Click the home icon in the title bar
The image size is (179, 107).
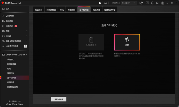pyautogui.click(x=106, y=3)
